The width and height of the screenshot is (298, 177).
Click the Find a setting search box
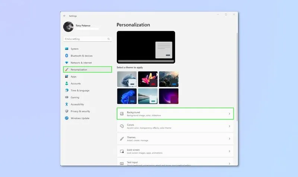pyautogui.click(x=88, y=39)
